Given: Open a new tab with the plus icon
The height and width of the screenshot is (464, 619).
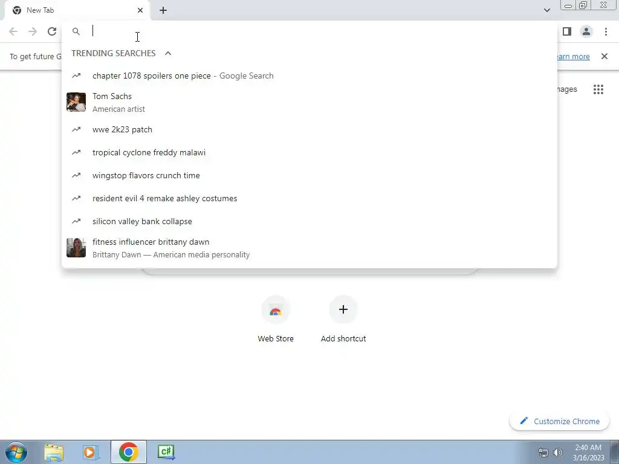Looking at the screenshot, I should (x=163, y=10).
